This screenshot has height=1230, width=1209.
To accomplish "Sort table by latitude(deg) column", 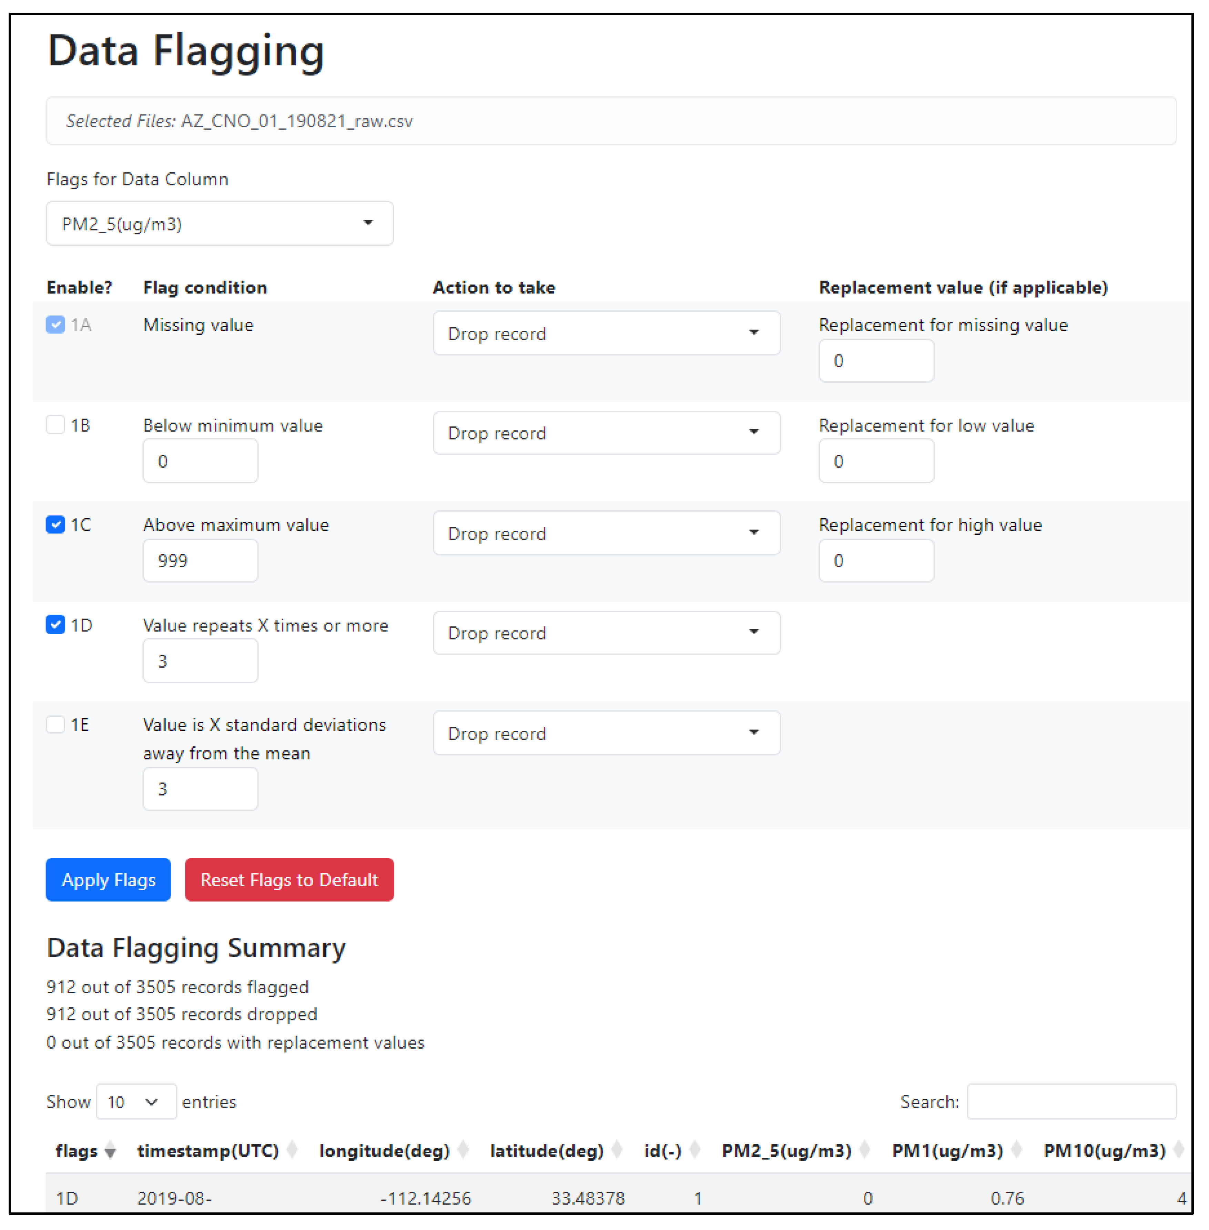I will click(547, 1151).
